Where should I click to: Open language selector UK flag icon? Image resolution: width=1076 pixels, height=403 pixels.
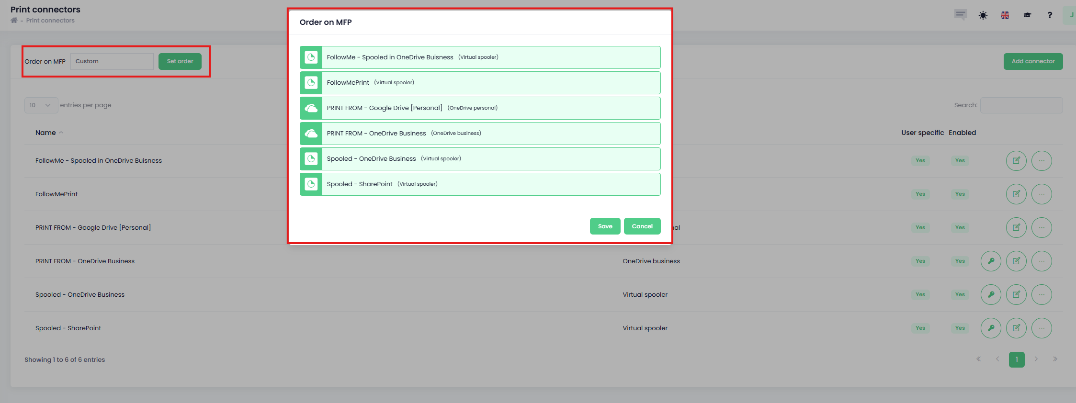pos(1005,15)
